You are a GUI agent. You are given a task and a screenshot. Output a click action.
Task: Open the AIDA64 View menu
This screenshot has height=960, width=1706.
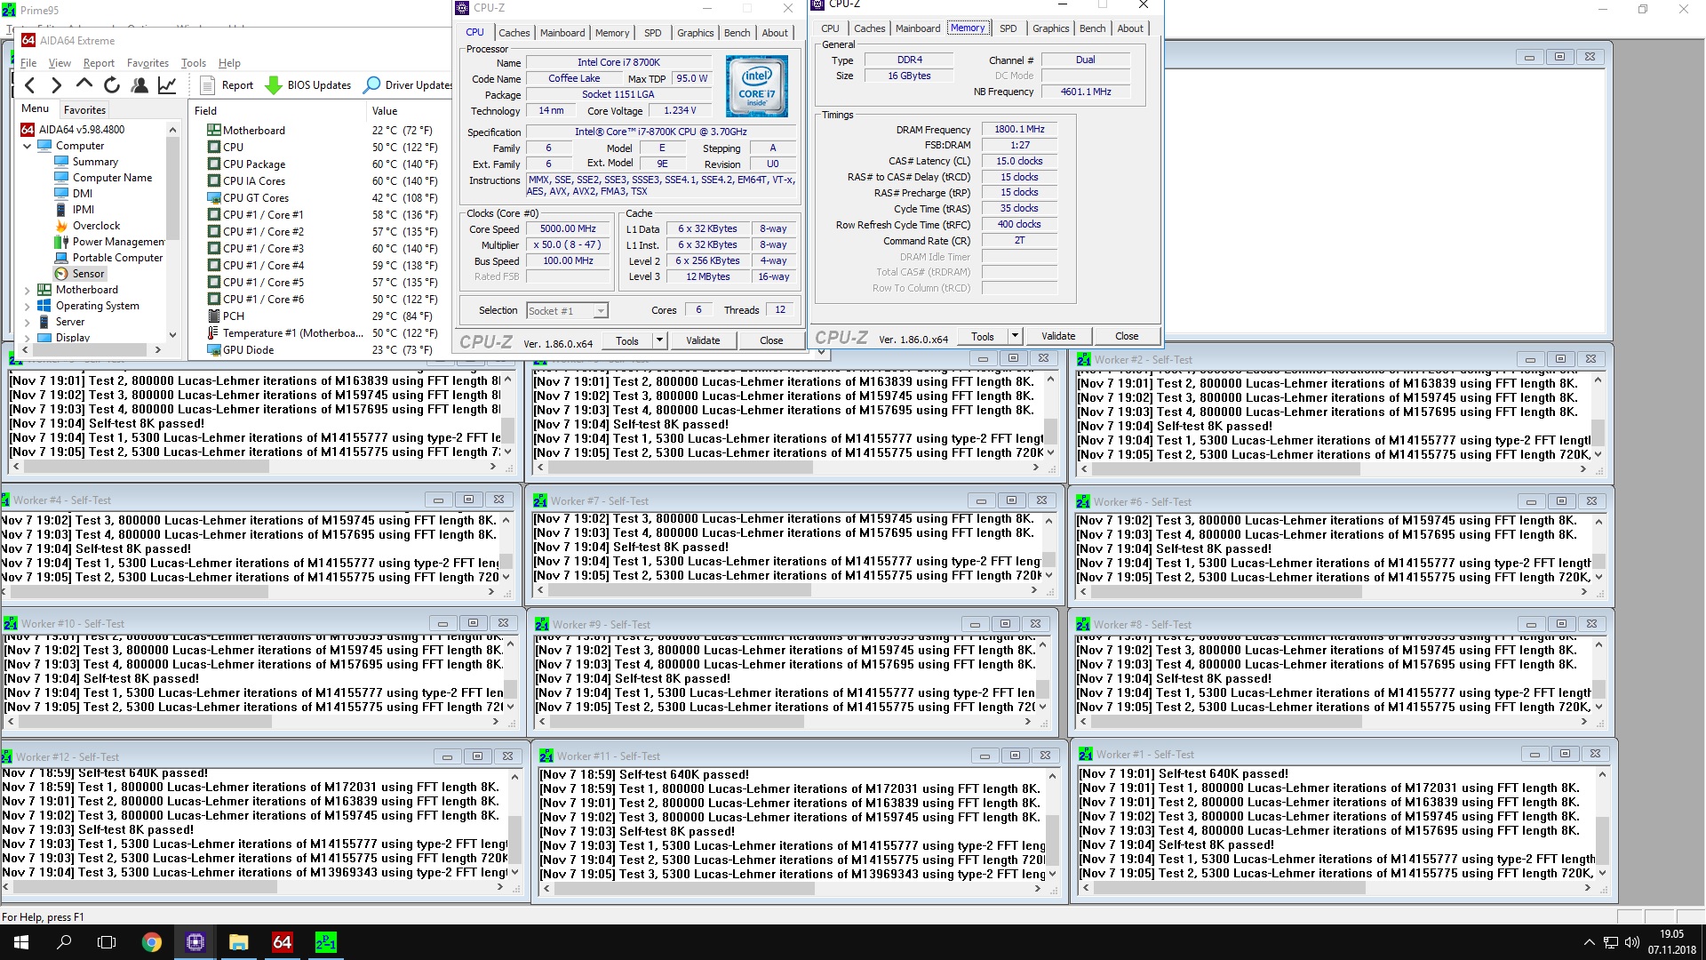[60, 63]
